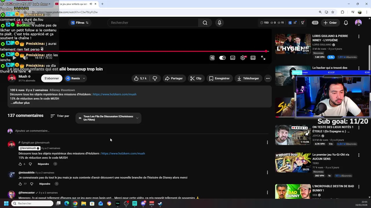Screen dimensions: 371x208
Task: Save the video with the Enregistrer button
Action: (x=219, y=78)
